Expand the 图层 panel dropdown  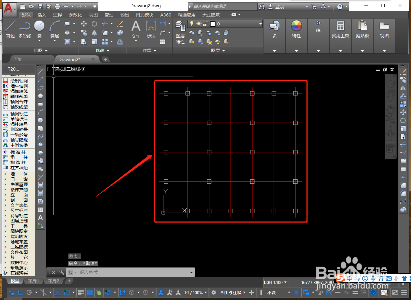click(x=218, y=51)
